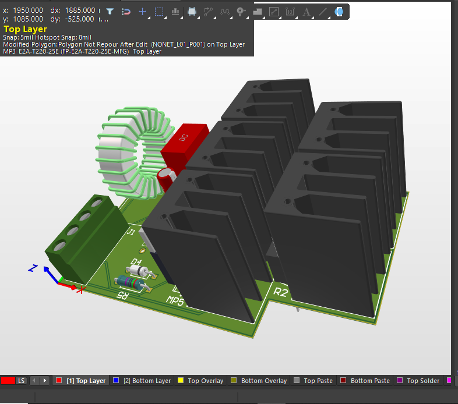Go to previous layer tabs with left arrow
This screenshot has height=404, width=458.
click(x=34, y=381)
